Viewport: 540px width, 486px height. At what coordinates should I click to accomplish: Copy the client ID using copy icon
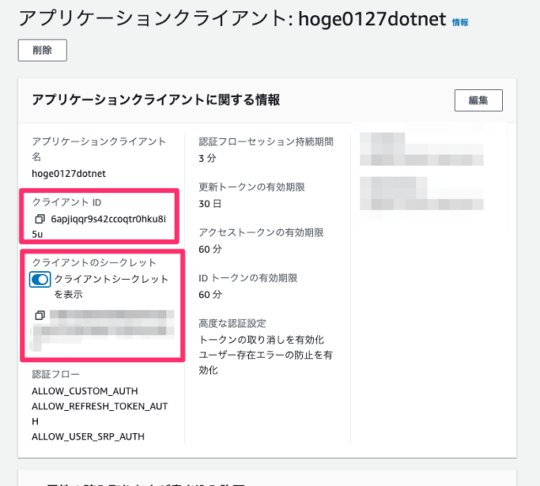tap(40, 219)
